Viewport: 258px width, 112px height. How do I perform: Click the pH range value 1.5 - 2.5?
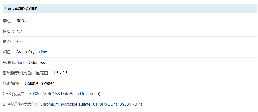coord(60,73)
